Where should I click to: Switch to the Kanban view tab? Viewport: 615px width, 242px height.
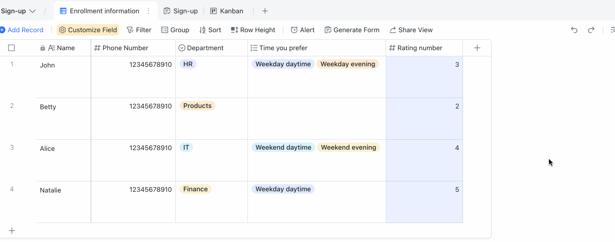(227, 11)
